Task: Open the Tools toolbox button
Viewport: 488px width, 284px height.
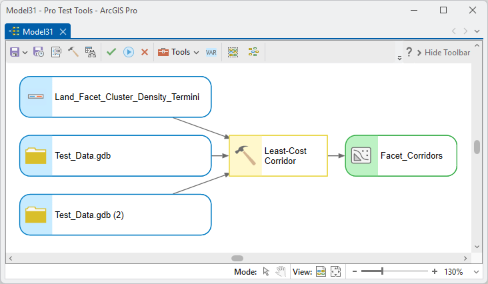Action: tap(174, 52)
